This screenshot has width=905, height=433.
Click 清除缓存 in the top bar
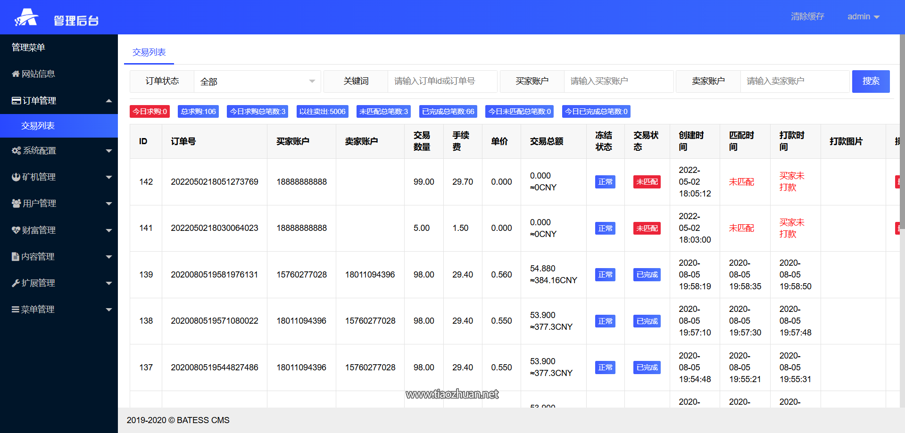click(x=807, y=16)
